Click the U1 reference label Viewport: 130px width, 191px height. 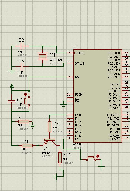click(76, 47)
